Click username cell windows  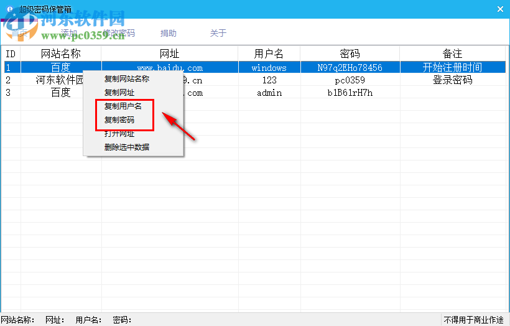[x=269, y=67]
